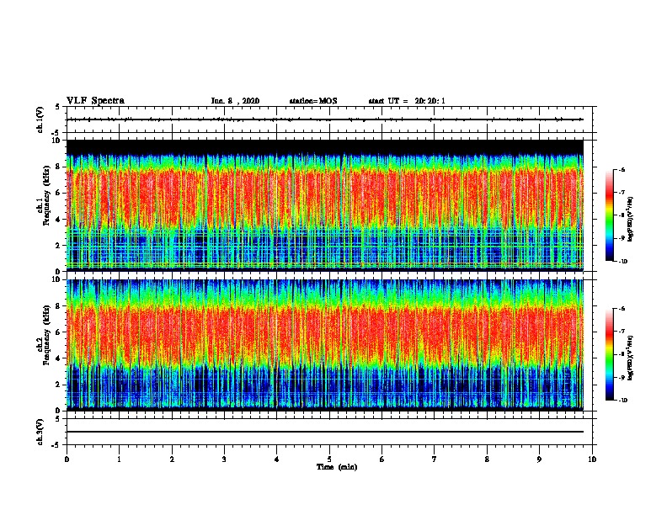
Task: Click time axis tick label "2"
Action: (x=172, y=459)
